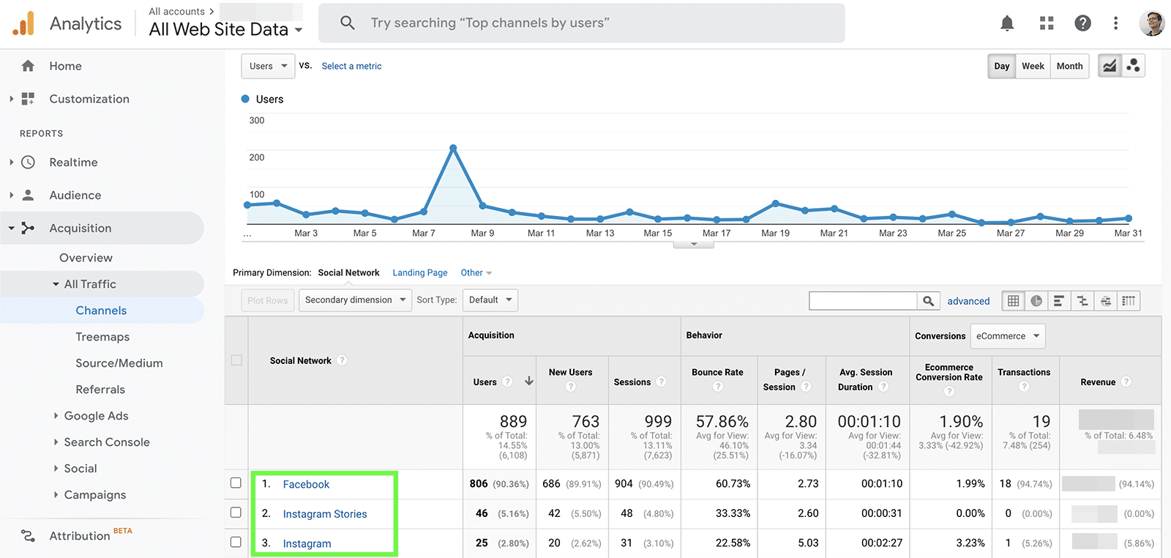This screenshot has height=558, width=1171.
Task: Switch the chart to Week view
Action: point(1033,66)
